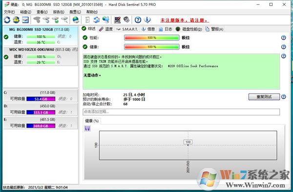Click D: free space bar 333.1 GB

coord(41,113)
